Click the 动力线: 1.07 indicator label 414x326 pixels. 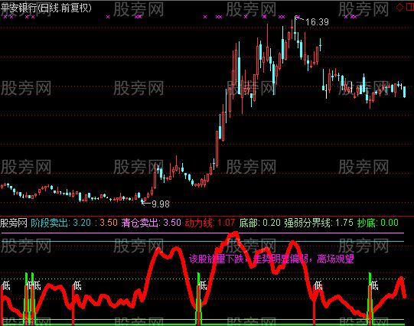210,223
